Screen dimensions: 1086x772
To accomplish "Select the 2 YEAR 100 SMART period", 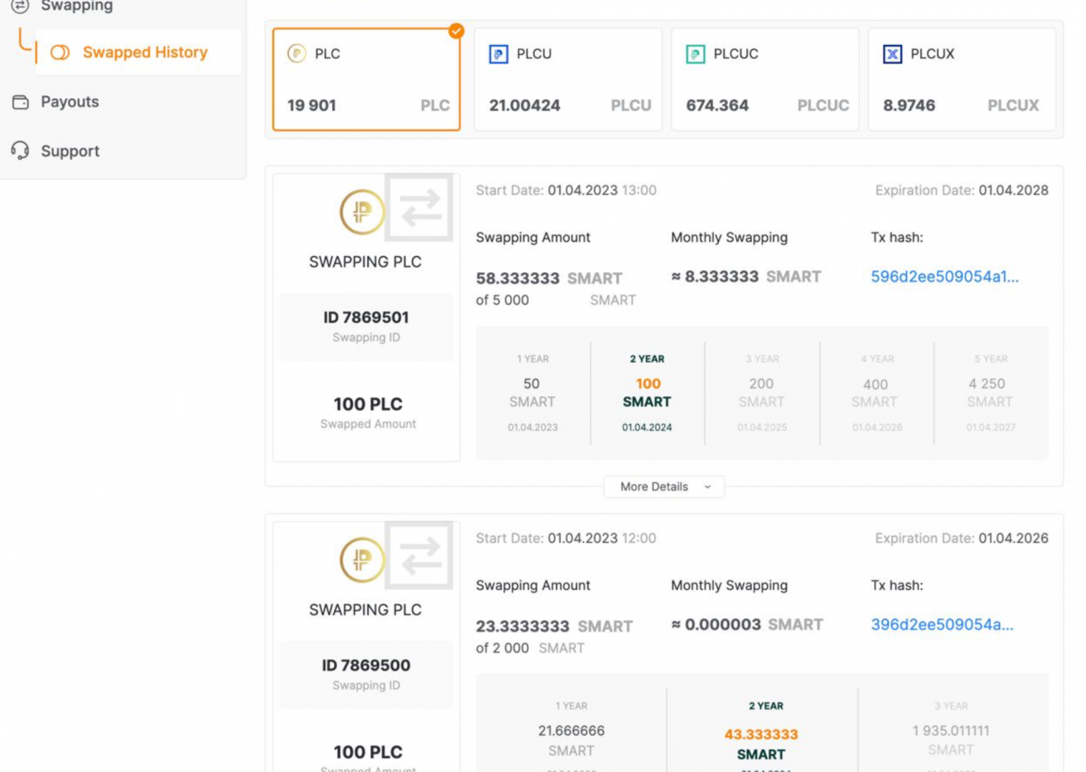I will click(x=647, y=392).
